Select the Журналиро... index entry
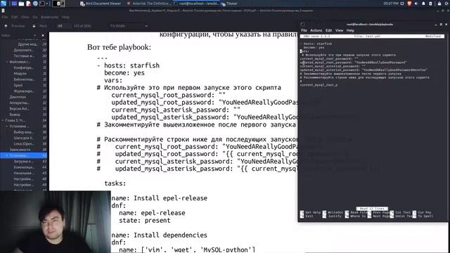Screen dimensions: 450x253 (24, 91)
